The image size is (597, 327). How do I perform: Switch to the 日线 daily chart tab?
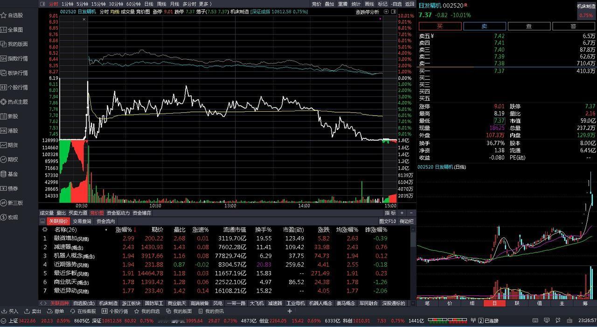(149, 4)
